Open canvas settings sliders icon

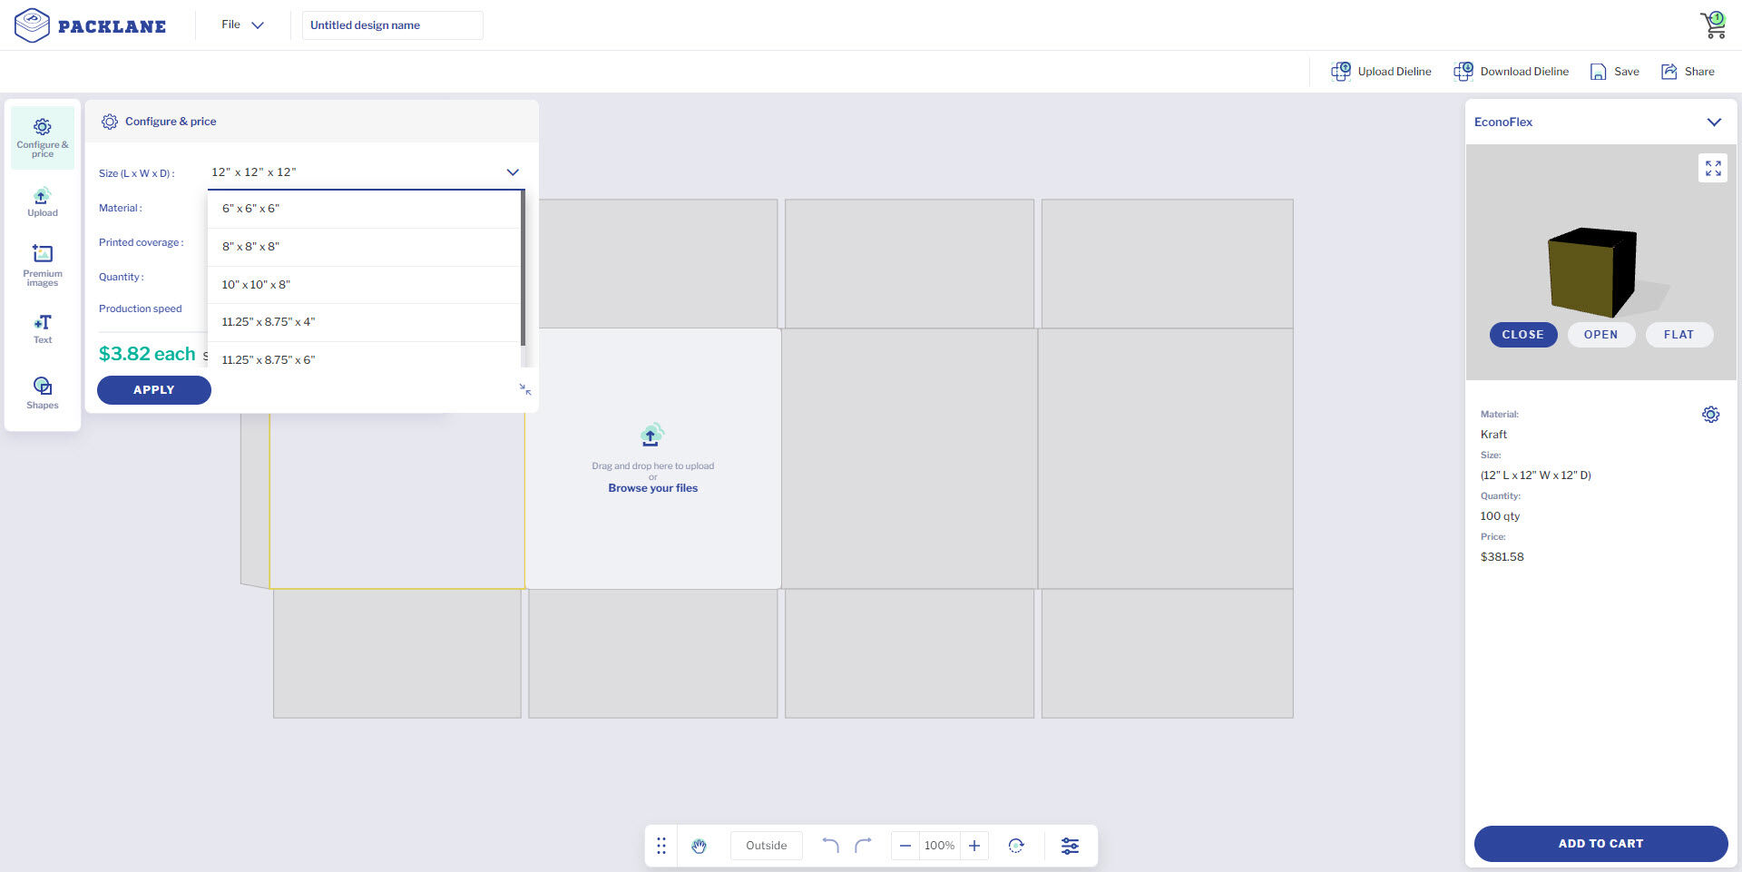1070,846
